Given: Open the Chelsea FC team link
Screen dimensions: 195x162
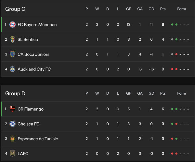Looking at the screenshot, I should [29, 124].
